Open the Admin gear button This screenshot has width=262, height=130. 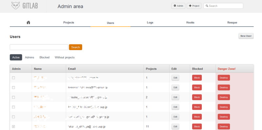click(178, 6)
